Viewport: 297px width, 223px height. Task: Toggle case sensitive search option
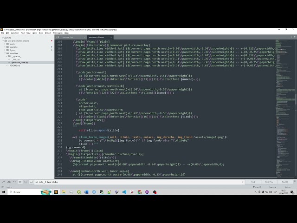(x=9, y=182)
